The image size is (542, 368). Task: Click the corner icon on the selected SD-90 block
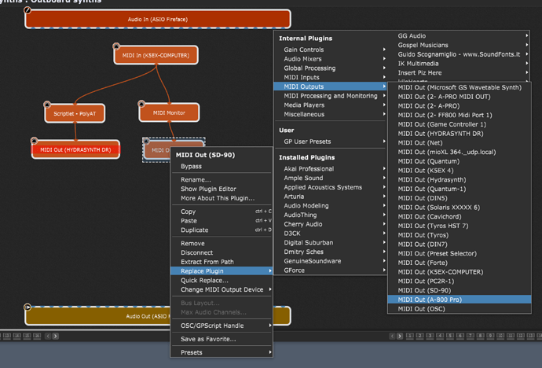click(146, 141)
